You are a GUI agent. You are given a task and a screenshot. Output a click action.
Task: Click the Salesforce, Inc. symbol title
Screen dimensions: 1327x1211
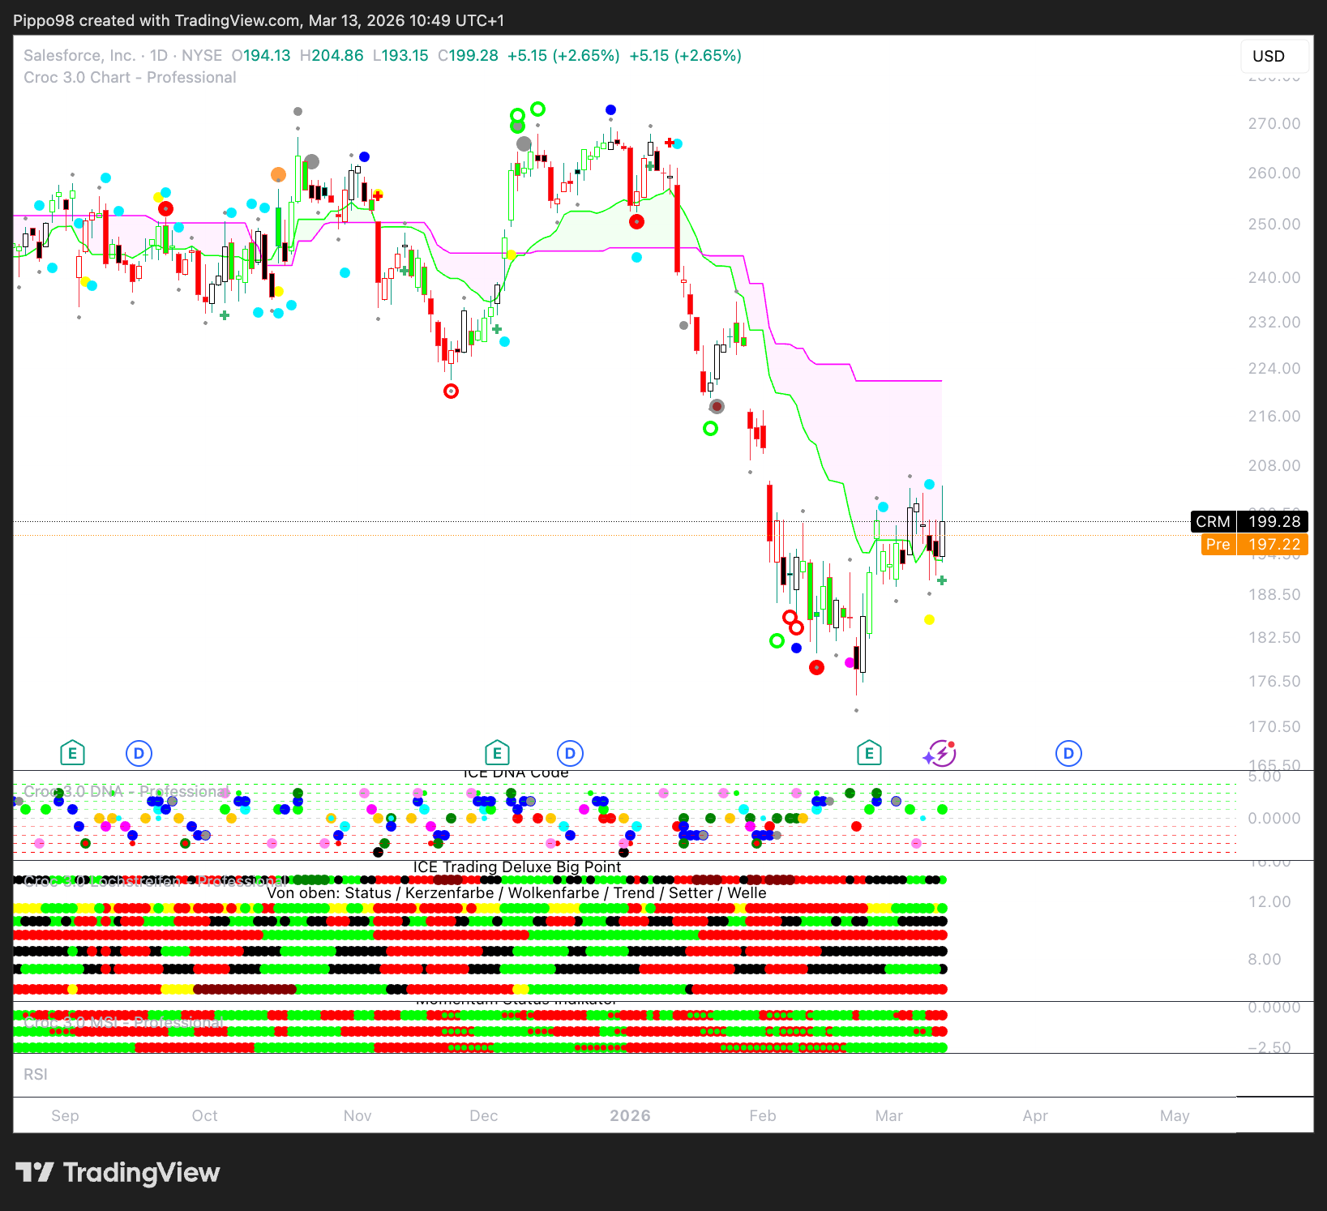click(79, 56)
